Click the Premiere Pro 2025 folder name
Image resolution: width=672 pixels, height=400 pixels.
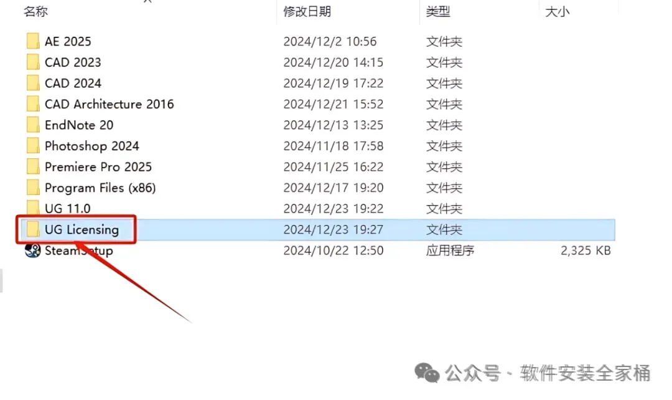98,166
